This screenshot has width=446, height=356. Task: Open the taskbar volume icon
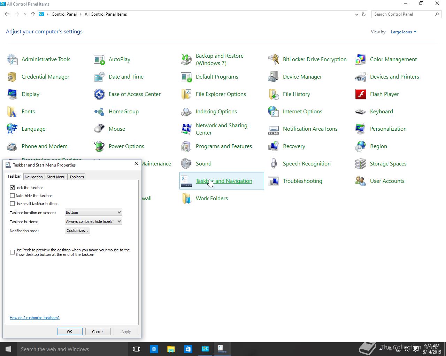click(x=407, y=349)
